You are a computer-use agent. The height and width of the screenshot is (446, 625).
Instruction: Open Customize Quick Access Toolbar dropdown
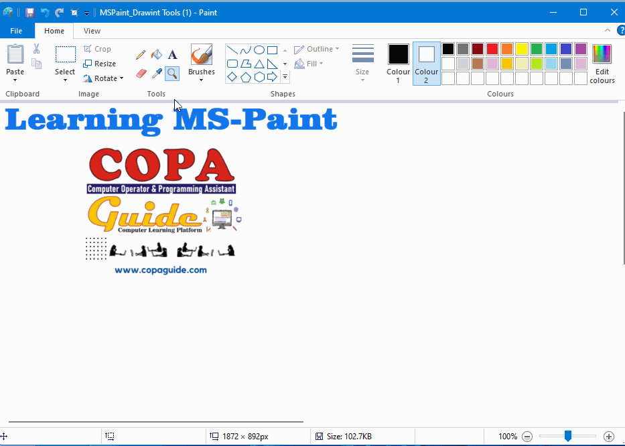[x=86, y=13]
